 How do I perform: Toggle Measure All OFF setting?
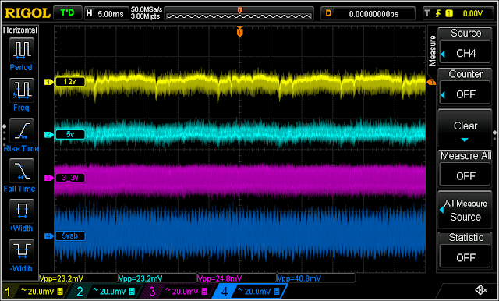tap(465, 175)
